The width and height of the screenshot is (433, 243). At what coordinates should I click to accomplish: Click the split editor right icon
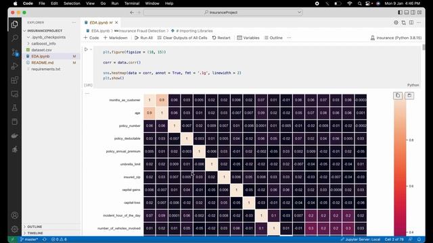pos(411,22)
